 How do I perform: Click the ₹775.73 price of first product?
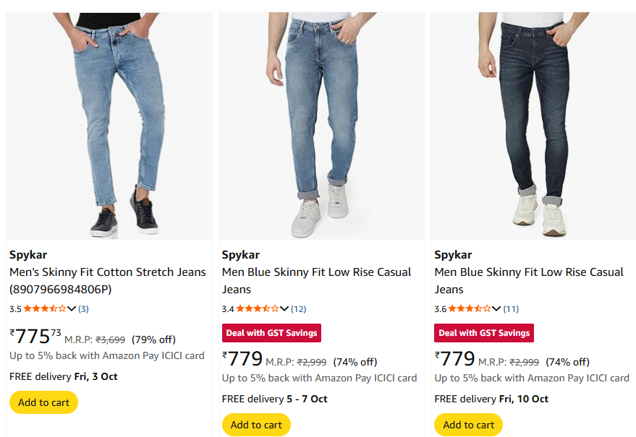coord(35,337)
